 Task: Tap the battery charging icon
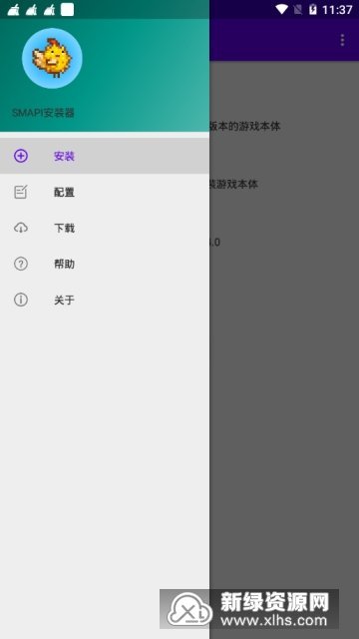[x=312, y=9]
